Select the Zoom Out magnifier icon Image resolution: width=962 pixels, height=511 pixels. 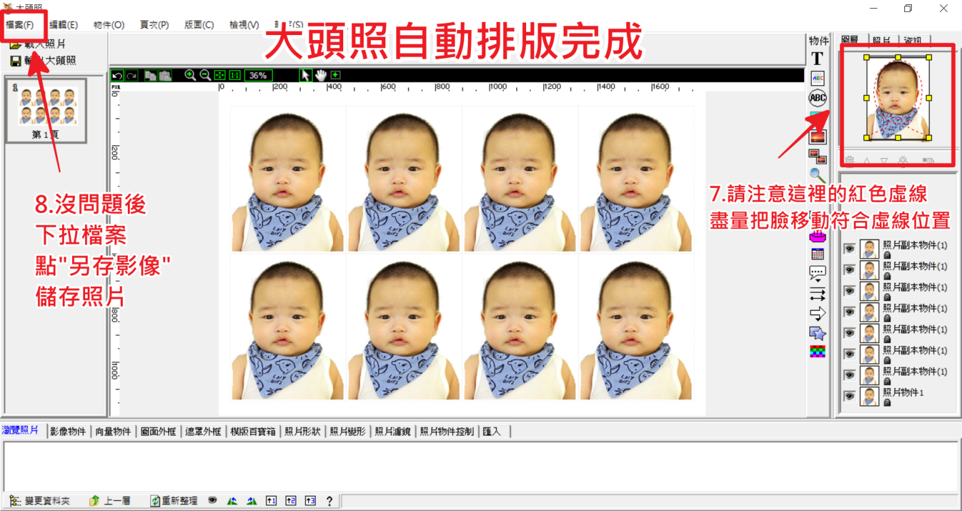tap(204, 75)
